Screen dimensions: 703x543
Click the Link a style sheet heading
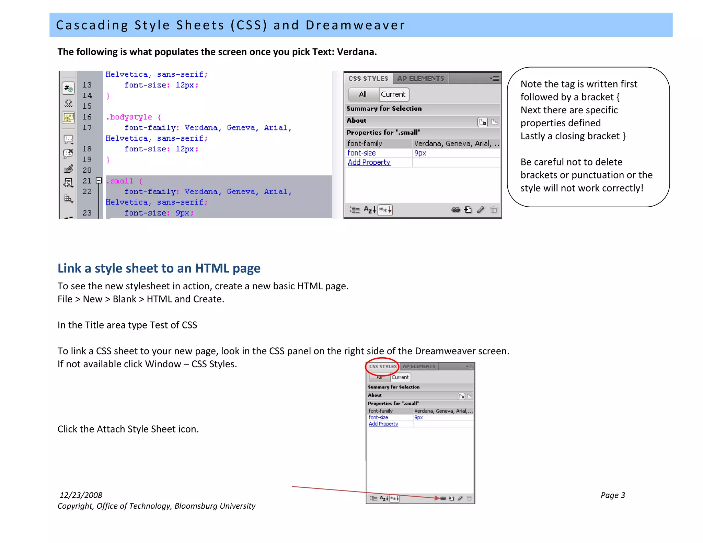(x=159, y=268)
